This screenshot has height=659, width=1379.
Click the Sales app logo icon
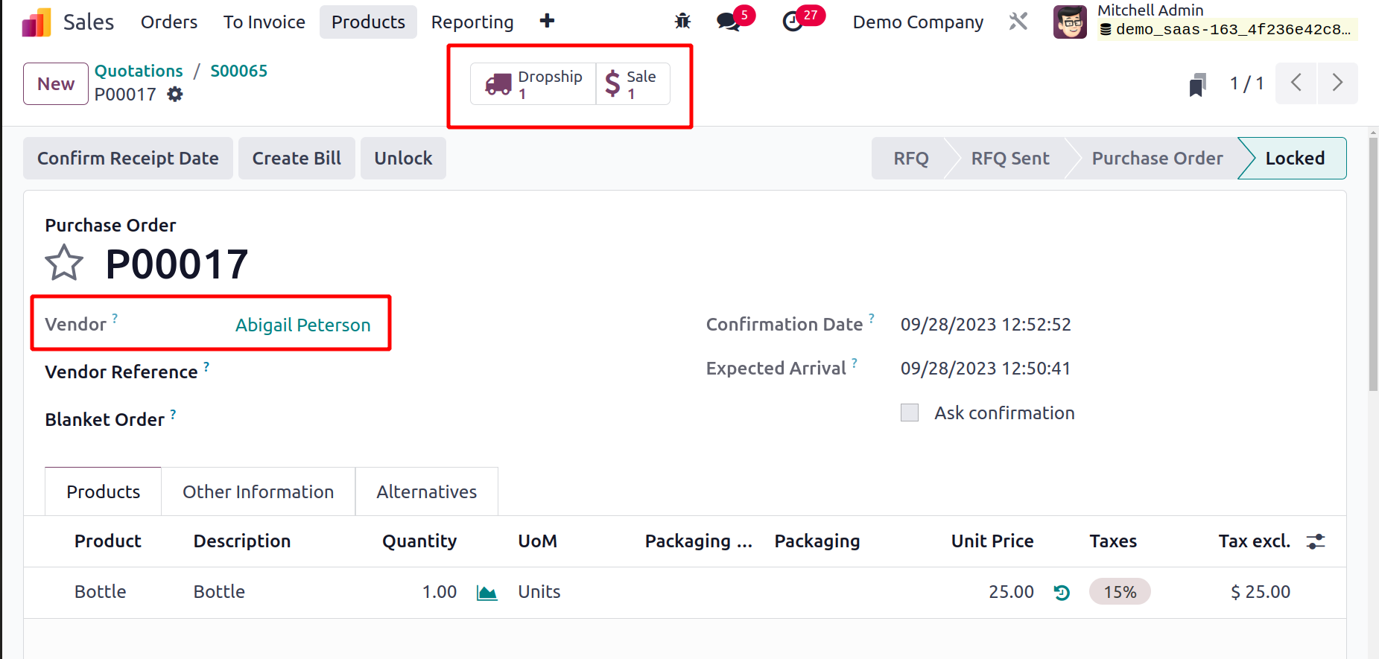[37, 22]
